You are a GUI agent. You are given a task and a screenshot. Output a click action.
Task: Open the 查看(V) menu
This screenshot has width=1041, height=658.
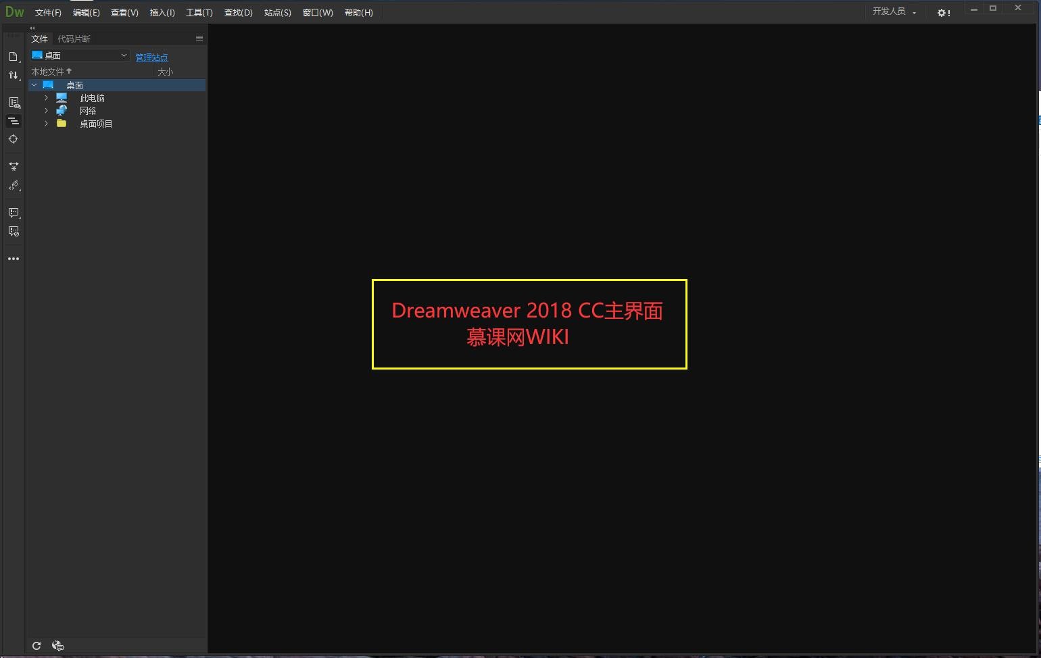tap(124, 13)
